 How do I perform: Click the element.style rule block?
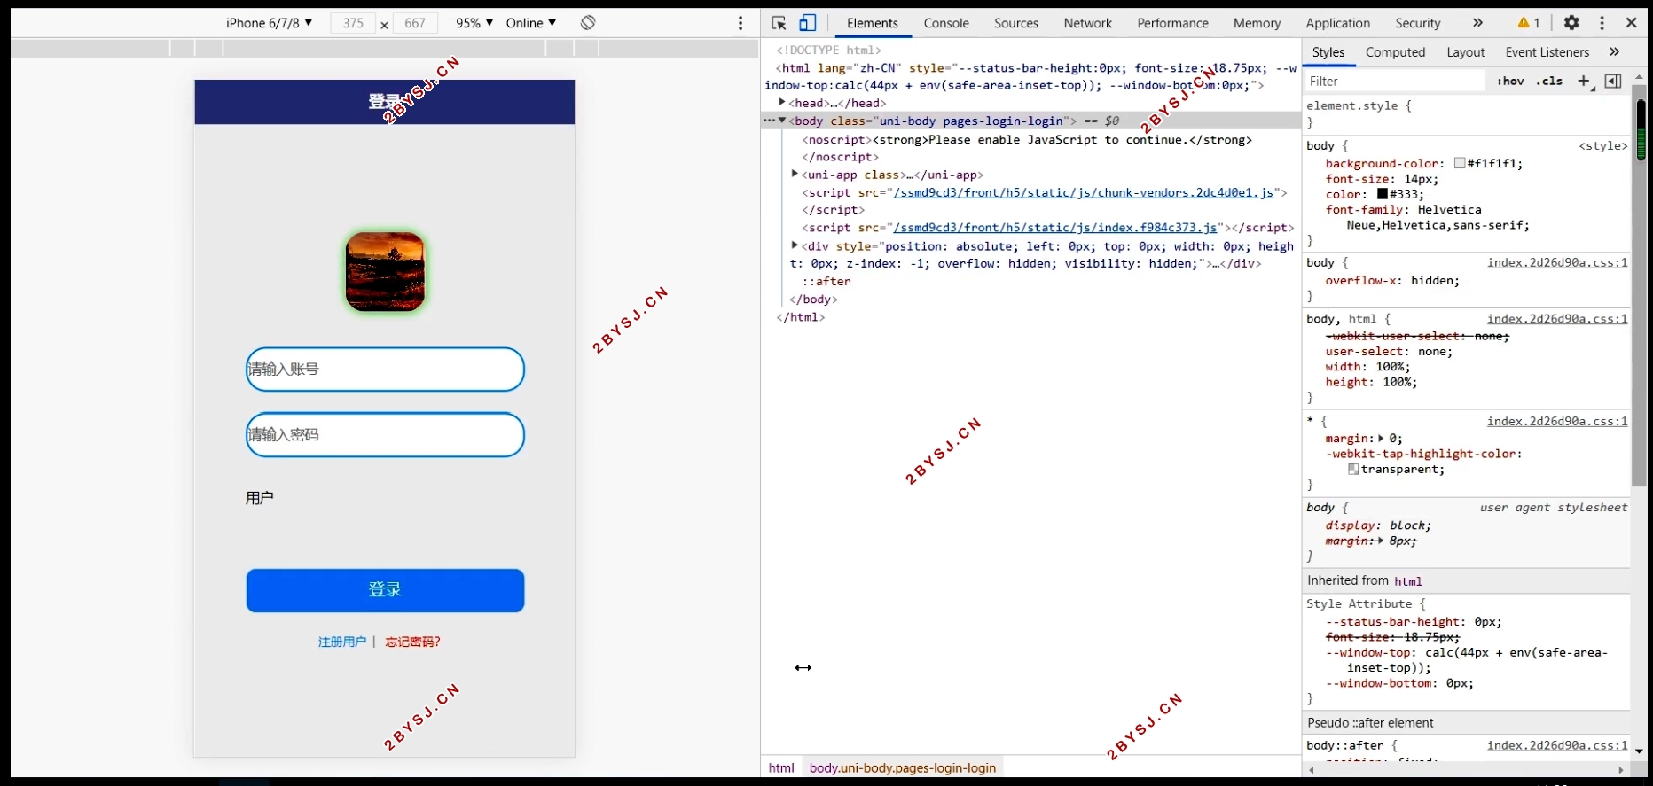[x=1467, y=113]
